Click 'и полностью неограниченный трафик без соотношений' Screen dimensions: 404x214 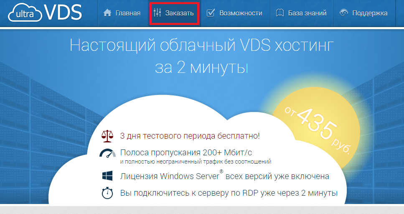(x=196, y=162)
